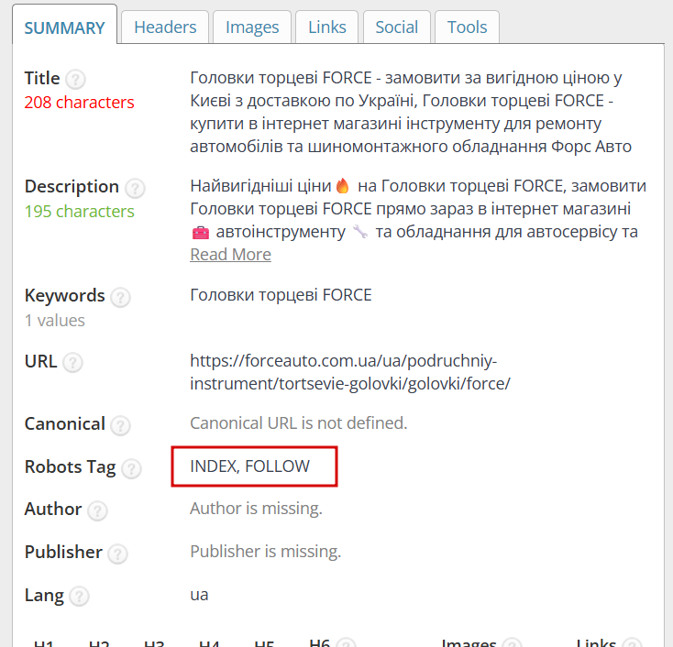Show the help icon for Lang
The image size is (673, 647).
tap(80, 597)
